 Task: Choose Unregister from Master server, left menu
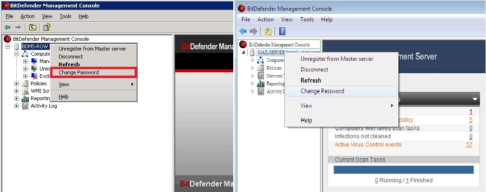(x=93, y=49)
